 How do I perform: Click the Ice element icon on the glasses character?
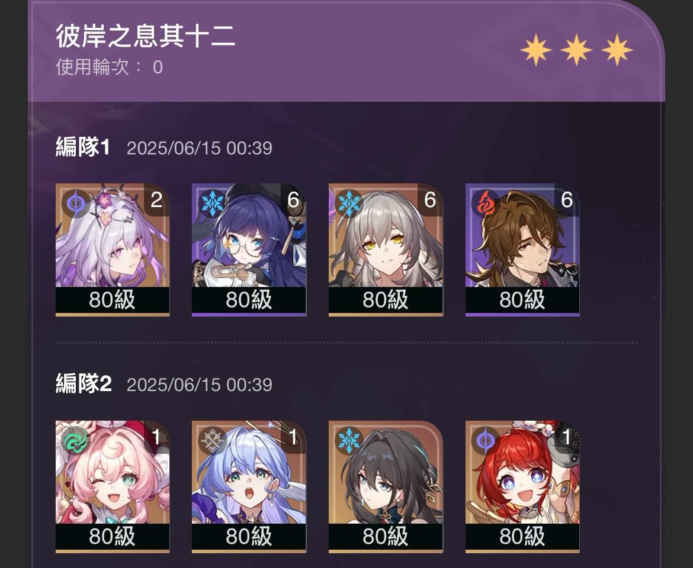[212, 204]
